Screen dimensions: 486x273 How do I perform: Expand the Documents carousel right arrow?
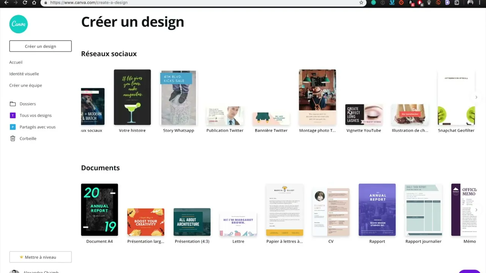pyautogui.click(x=476, y=209)
